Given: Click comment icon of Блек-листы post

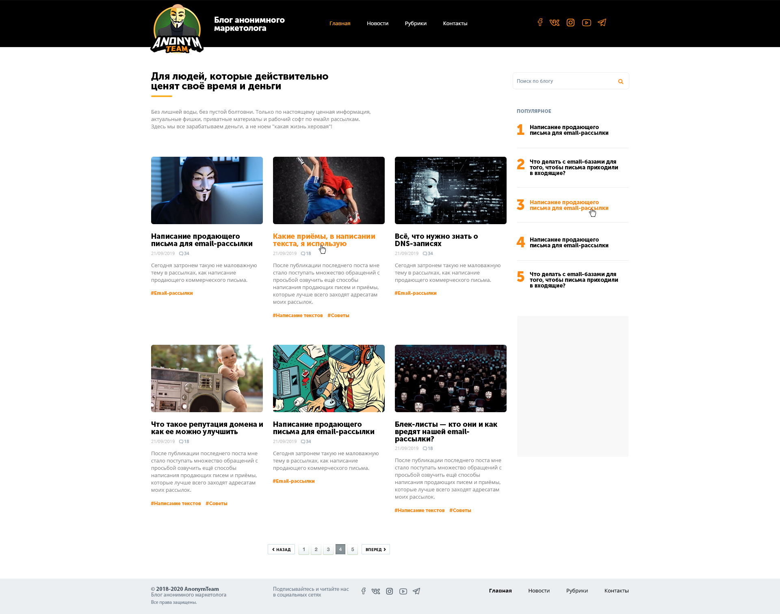Looking at the screenshot, I should pos(425,449).
